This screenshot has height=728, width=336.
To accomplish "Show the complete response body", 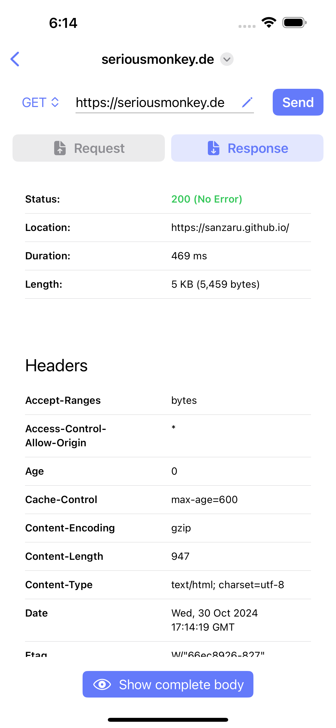I will (168, 684).
